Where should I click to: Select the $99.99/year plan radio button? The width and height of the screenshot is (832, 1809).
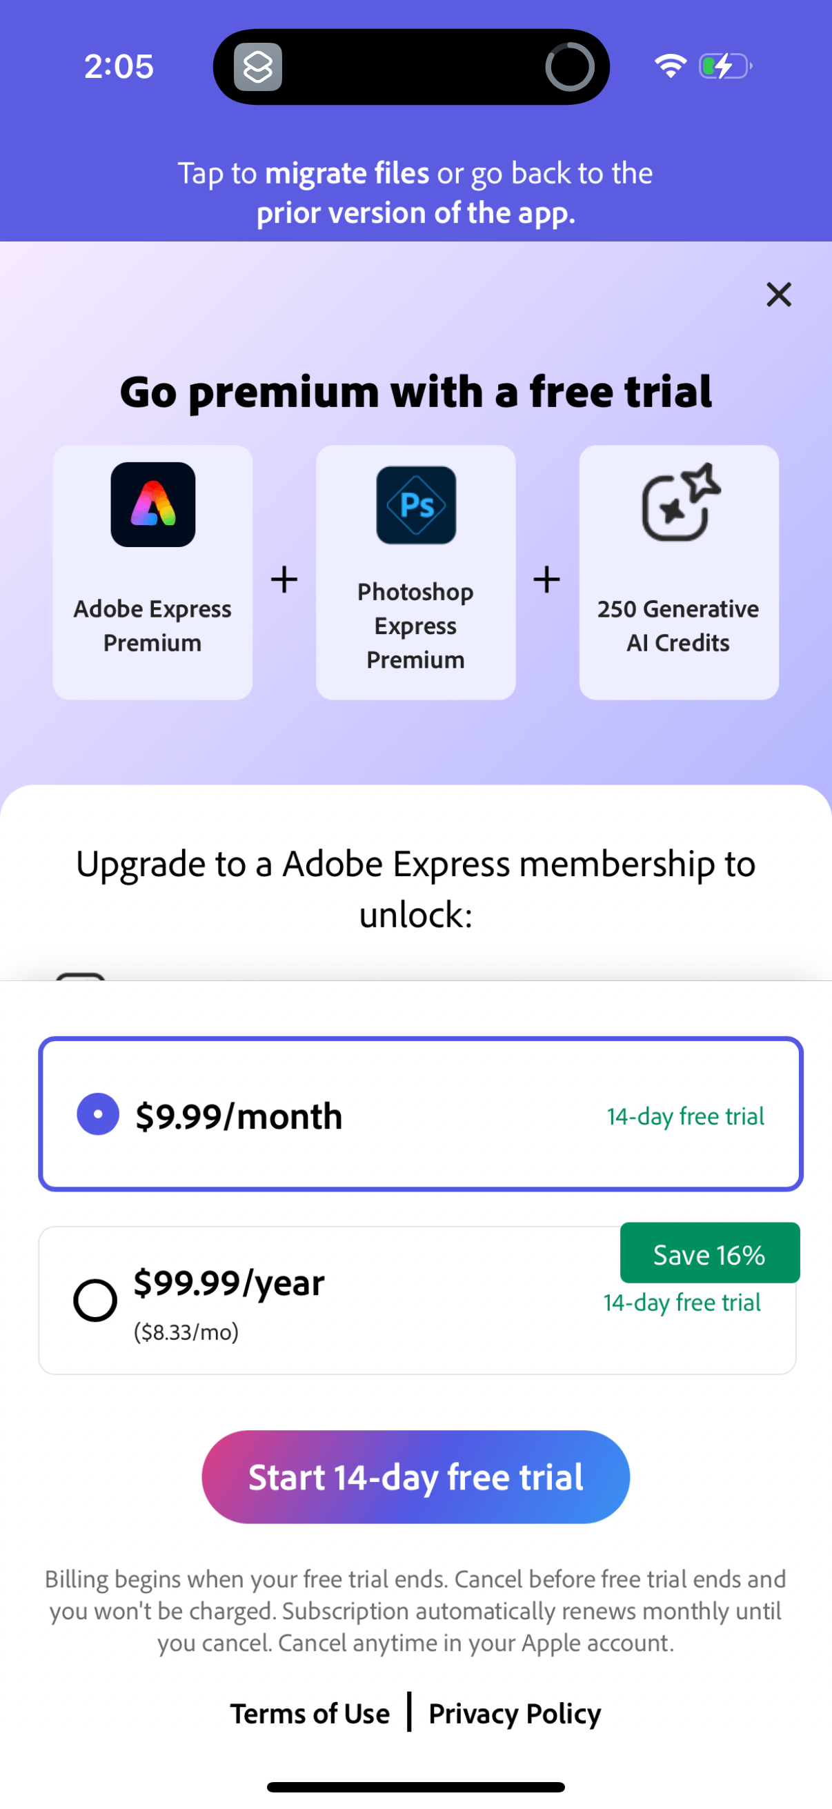(95, 1300)
